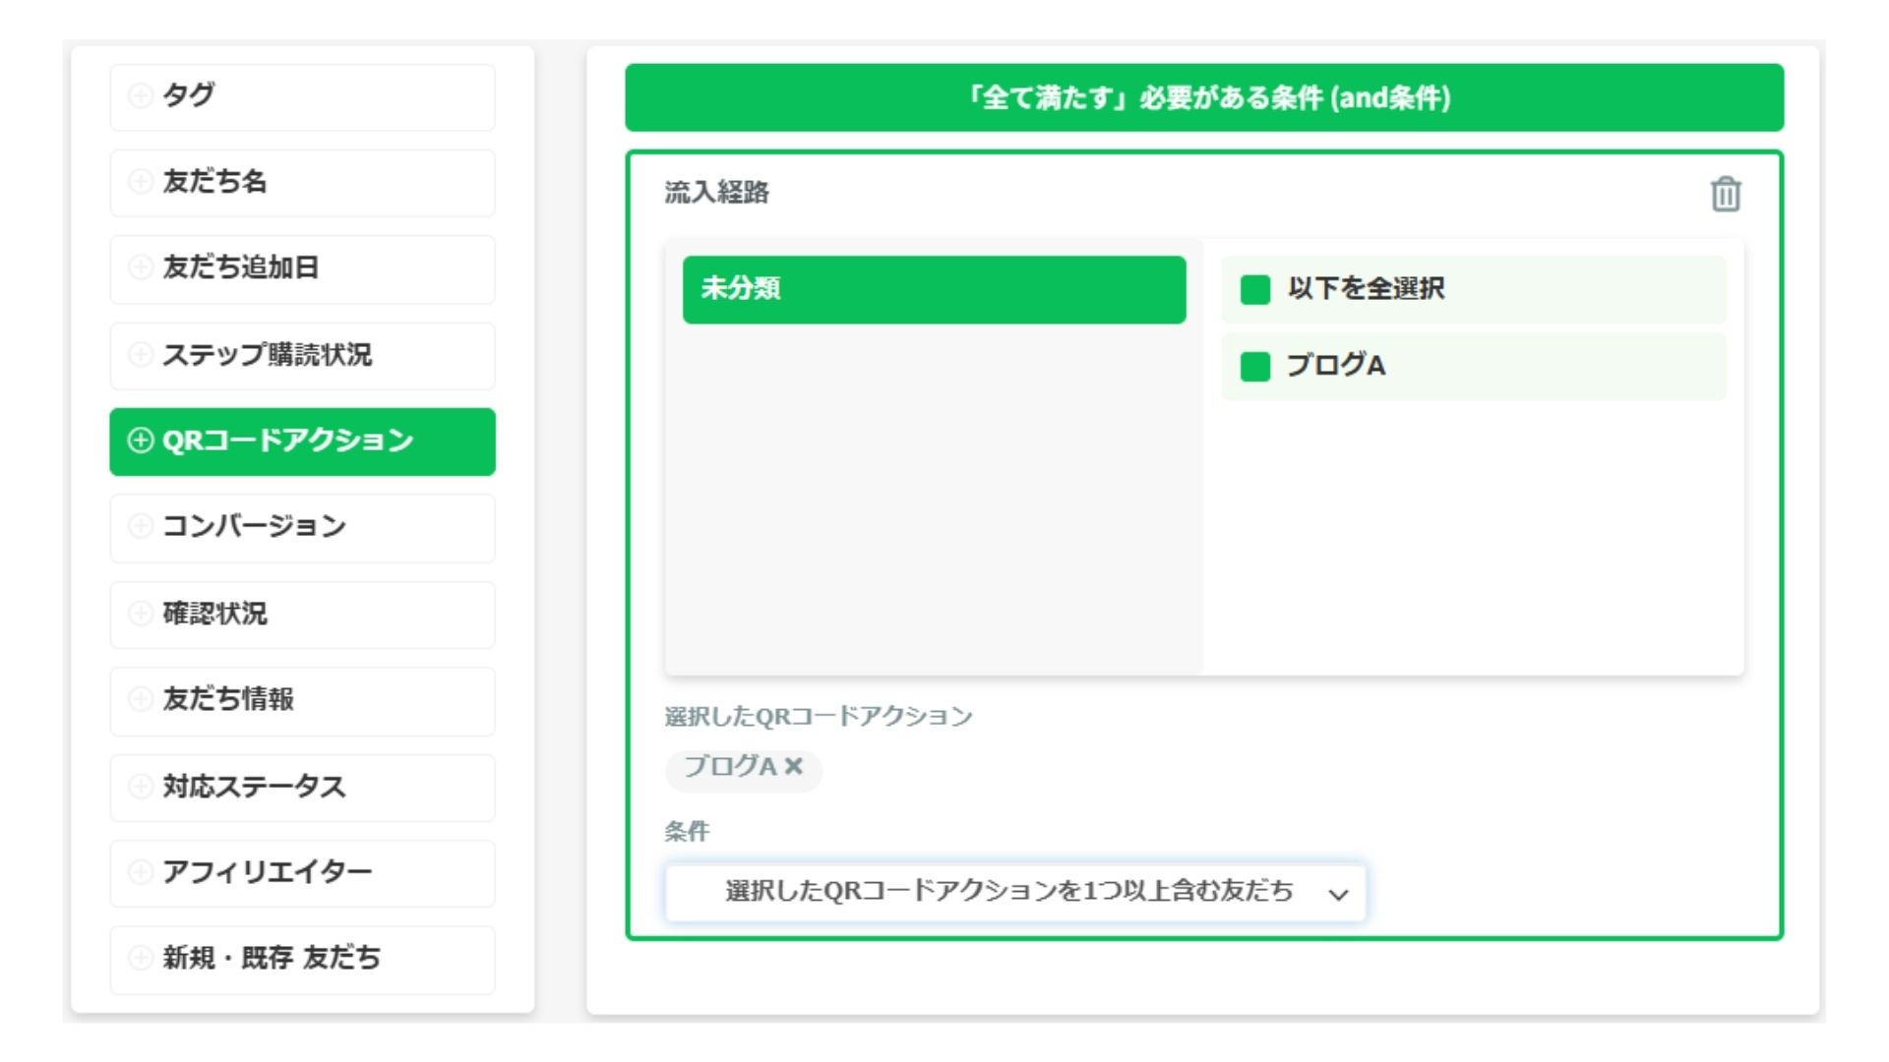Click the plus icon beside タグ
Viewport: 1889px width, 1062px height.
141,95
